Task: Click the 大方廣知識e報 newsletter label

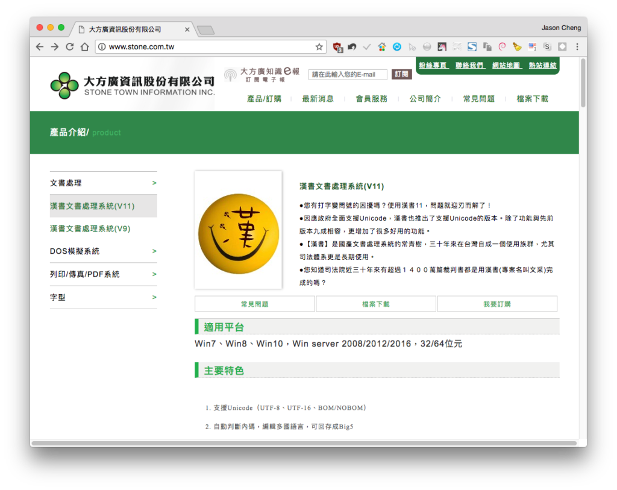Action: click(x=270, y=71)
